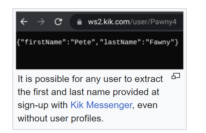The width and height of the screenshot is (206, 133).
Task: Click the padlock icon beside the URL
Action: pyautogui.click(x=79, y=22)
